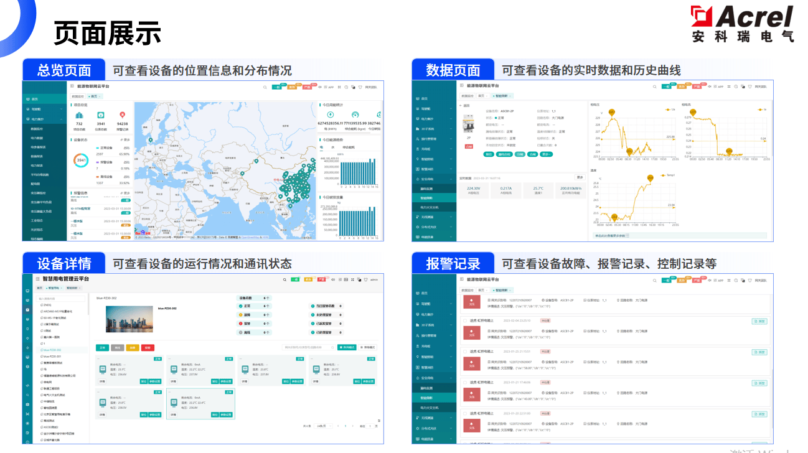The image size is (808, 453).
Task: Switch device details to 表格模式 view
Action: 369,347
